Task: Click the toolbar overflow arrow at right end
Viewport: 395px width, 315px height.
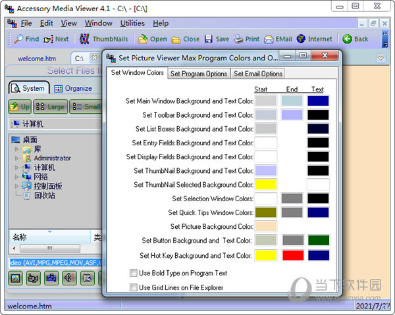Action: click(384, 39)
